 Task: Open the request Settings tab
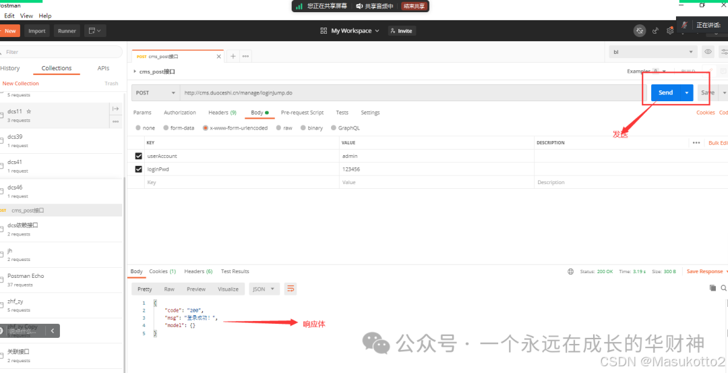[370, 113]
